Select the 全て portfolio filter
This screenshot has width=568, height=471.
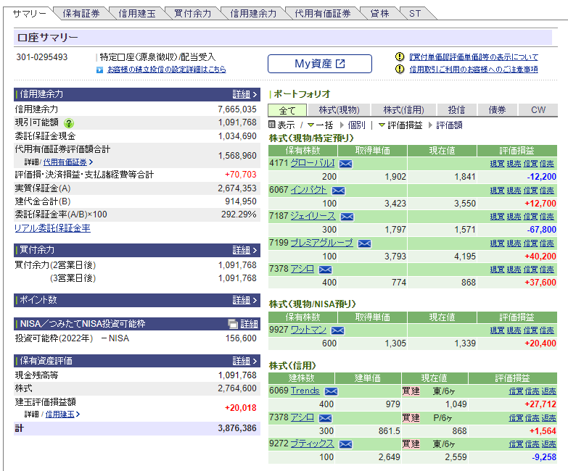(287, 110)
